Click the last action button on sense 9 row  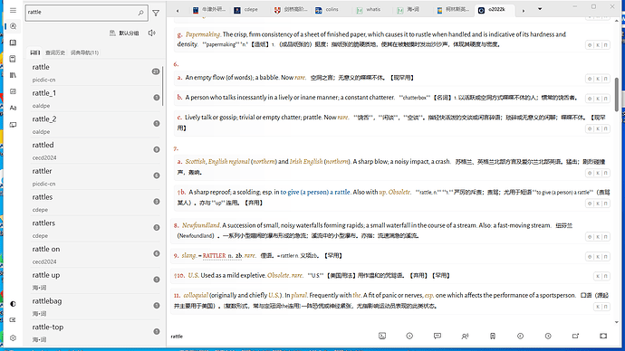click(x=605, y=257)
